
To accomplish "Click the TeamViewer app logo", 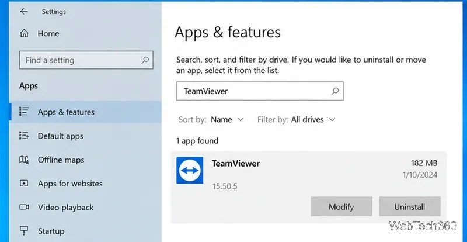I will tap(190, 170).
